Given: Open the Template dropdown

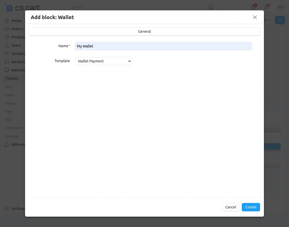Looking at the screenshot, I should pyautogui.click(x=103, y=61).
